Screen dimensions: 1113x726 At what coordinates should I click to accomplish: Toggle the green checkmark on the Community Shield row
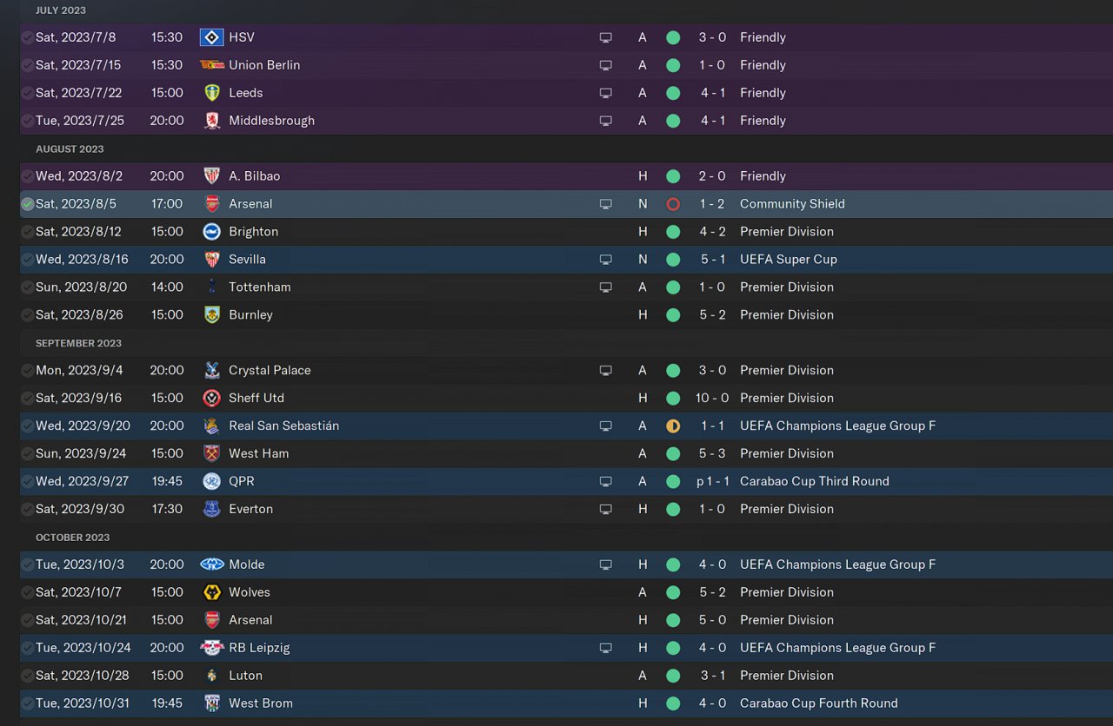(28, 204)
